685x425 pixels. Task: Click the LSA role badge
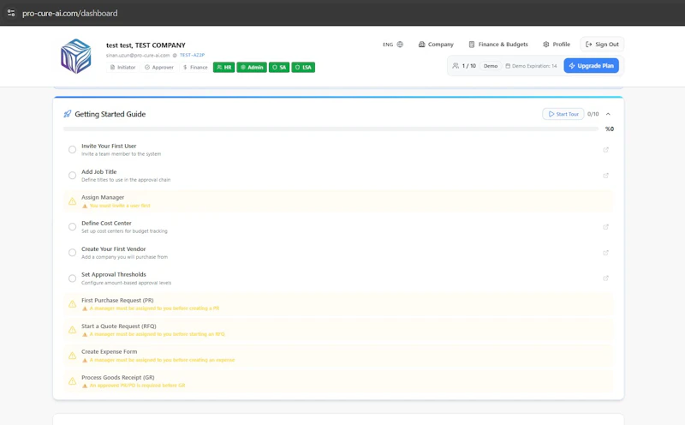[x=303, y=68]
